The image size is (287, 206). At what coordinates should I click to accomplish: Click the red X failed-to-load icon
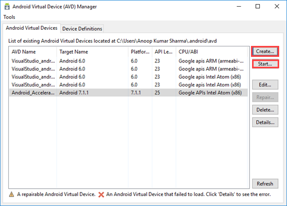click(x=101, y=195)
